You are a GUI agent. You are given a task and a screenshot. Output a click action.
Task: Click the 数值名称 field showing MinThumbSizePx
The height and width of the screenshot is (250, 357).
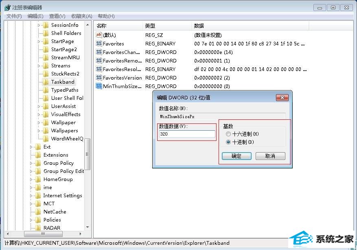[x=222, y=116]
